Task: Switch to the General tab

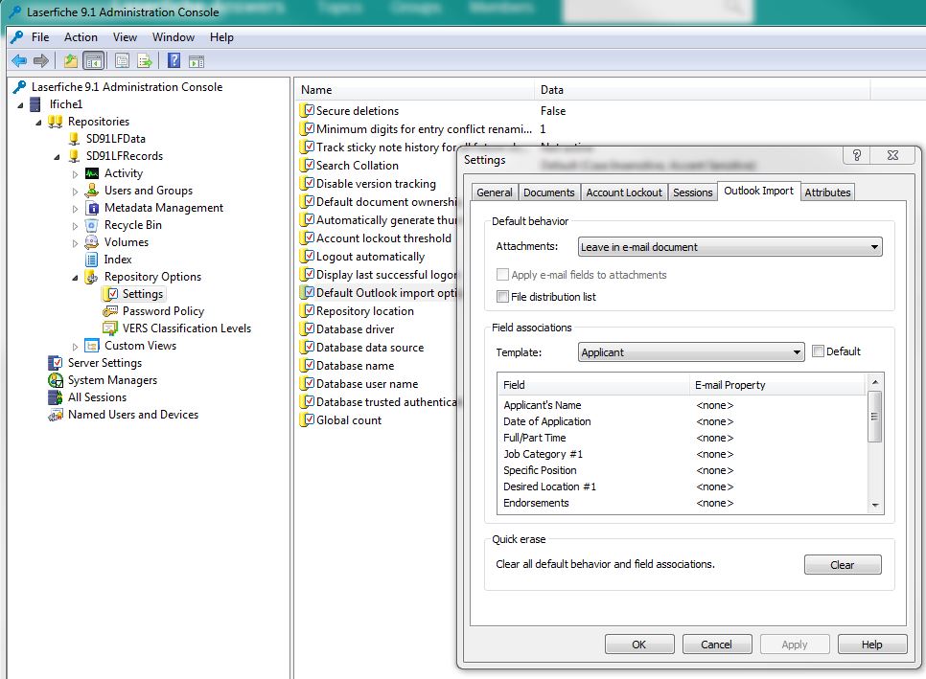Action: pos(495,192)
